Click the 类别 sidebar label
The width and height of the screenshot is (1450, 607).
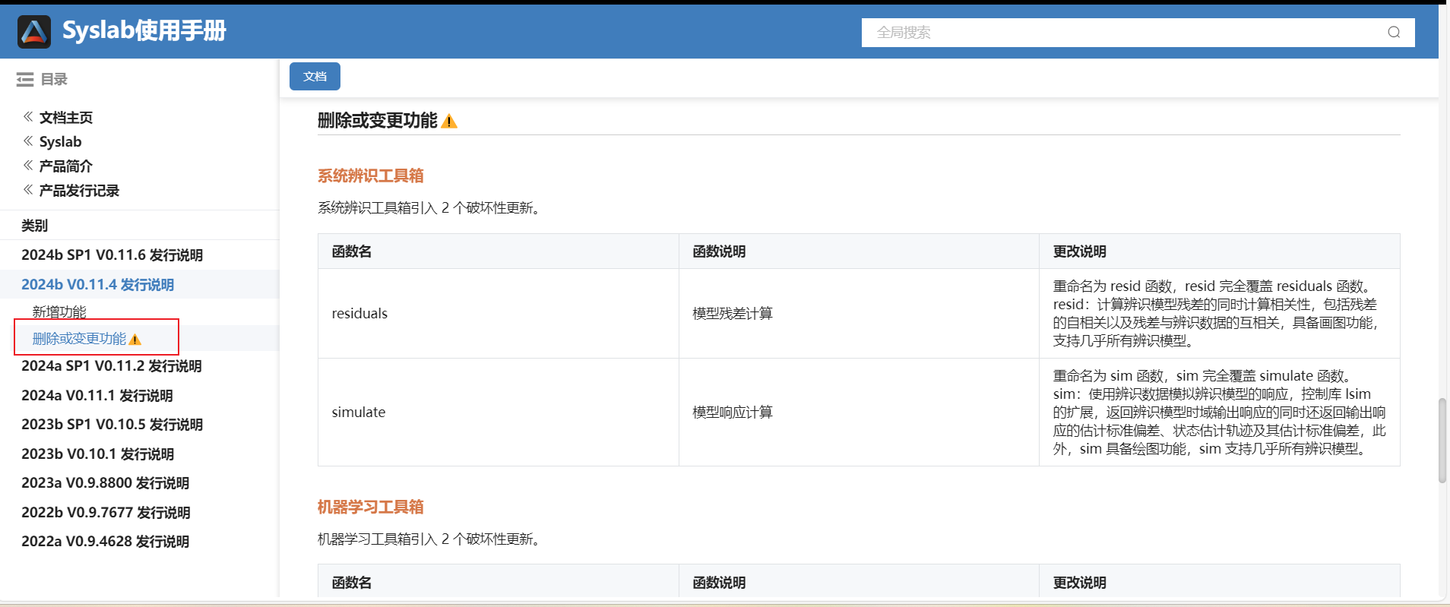[34, 226]
